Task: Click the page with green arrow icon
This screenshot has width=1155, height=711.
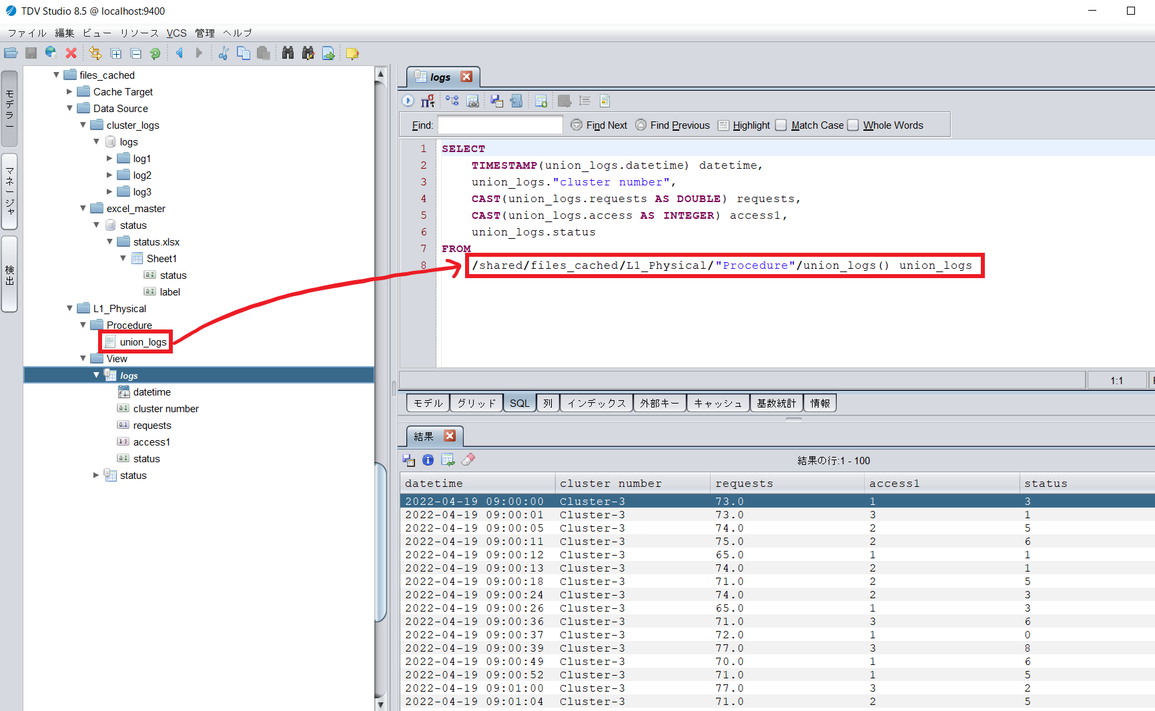Action: 328,53
